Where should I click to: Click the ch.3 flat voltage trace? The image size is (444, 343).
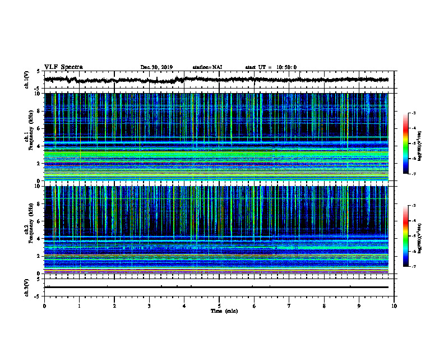click(x=216, y=288)
